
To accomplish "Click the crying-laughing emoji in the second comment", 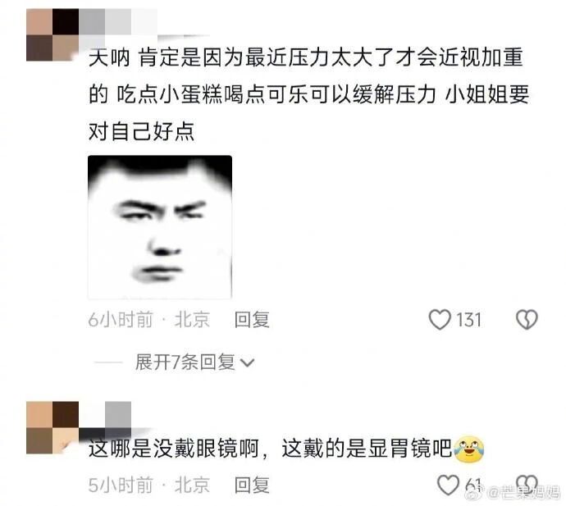I will click(x=469, y=449).
